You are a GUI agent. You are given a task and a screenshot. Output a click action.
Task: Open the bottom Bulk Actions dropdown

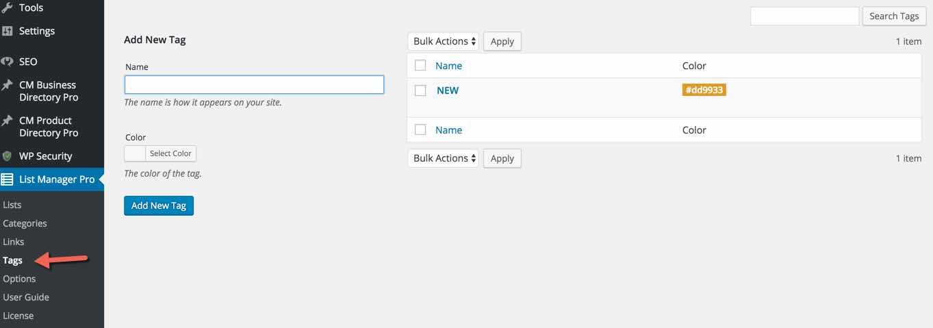coord(444,158)
